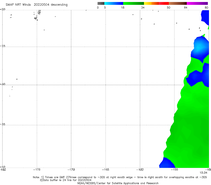
Task: Click the light-blue low-wind patch near -25 latitude
Action: coord(200,48)
